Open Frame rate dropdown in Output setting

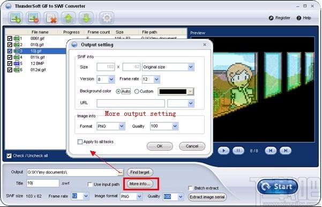(156, 79)
